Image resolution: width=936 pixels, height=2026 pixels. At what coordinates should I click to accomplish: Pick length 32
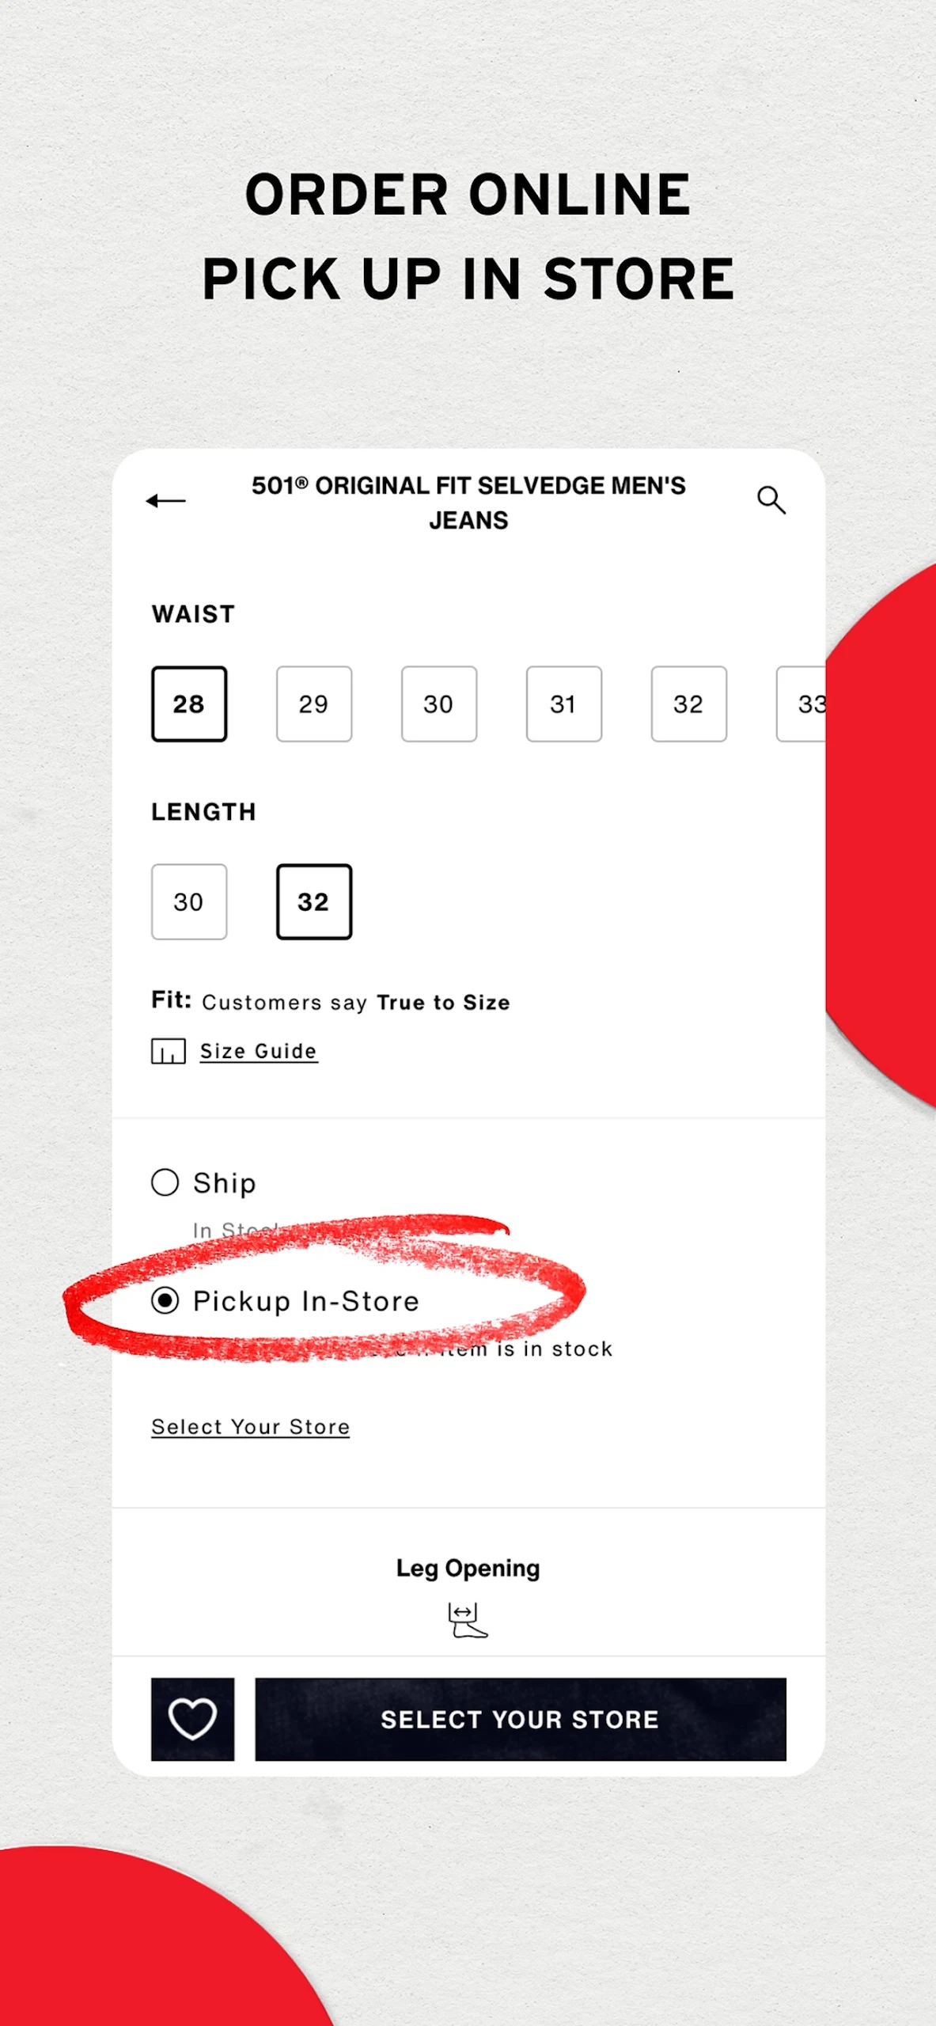pyautogui.click(x=314, y=901)
